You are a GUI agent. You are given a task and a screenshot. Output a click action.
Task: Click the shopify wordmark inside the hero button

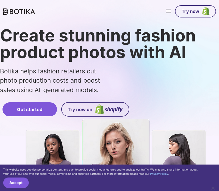click(113, 109)
